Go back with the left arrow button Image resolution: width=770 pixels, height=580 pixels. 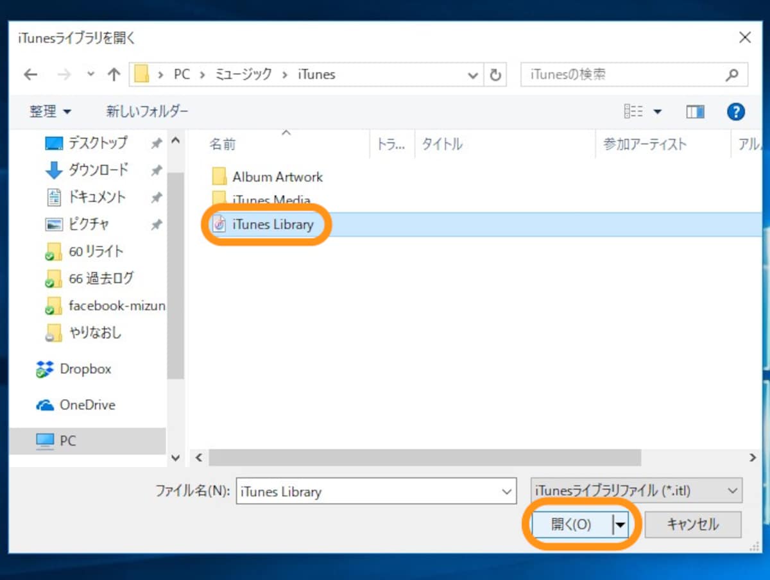[30, 74]
